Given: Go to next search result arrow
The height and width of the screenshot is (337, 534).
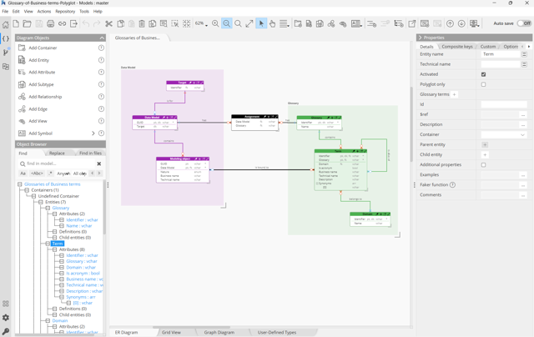Looking at the screenshot, I should [99, 174].
